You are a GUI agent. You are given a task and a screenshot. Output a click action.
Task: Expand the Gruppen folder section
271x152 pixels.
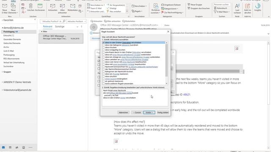point(2,72)
